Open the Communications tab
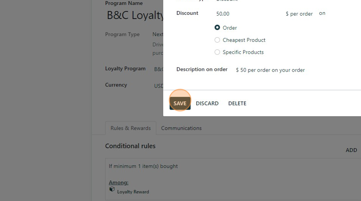Viewport: 361px width, 201px height. pyautogui.click(x=181, y=128)
